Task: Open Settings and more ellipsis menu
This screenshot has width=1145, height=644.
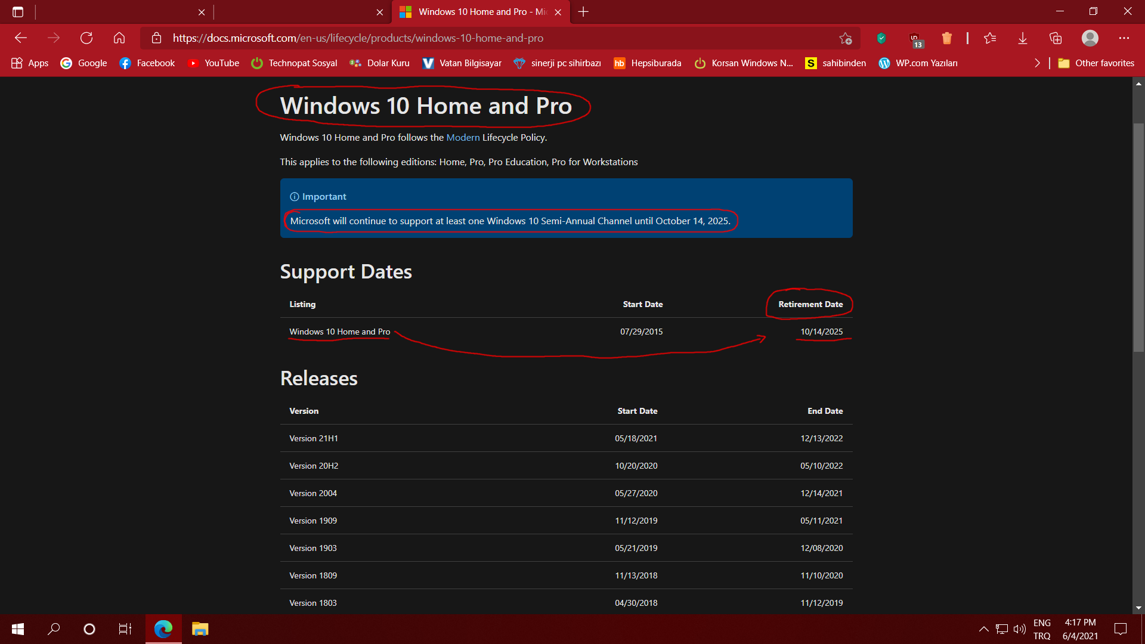Action: click(x=1124, y=38)
